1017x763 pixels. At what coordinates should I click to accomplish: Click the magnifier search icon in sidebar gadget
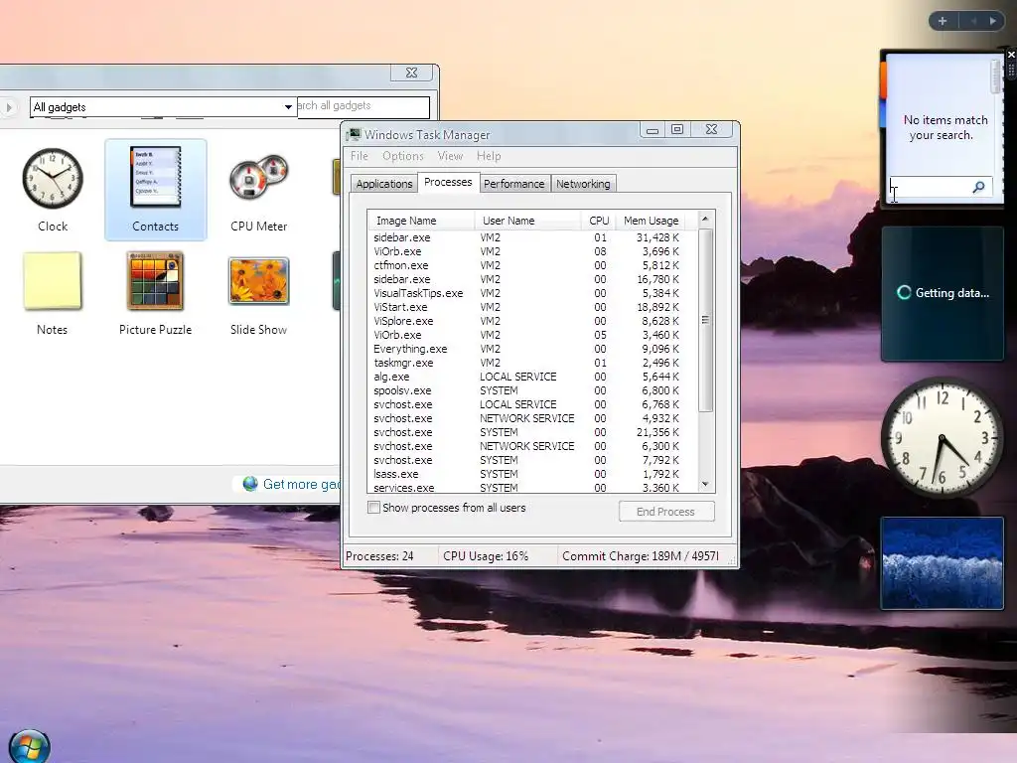(x=978, y=187)
